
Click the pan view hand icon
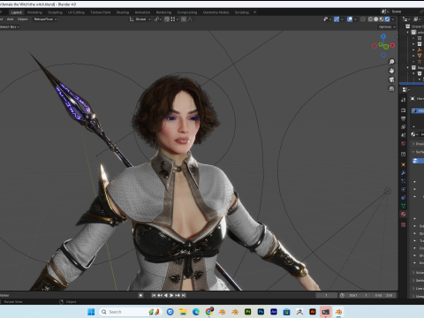tap(391, 71)
